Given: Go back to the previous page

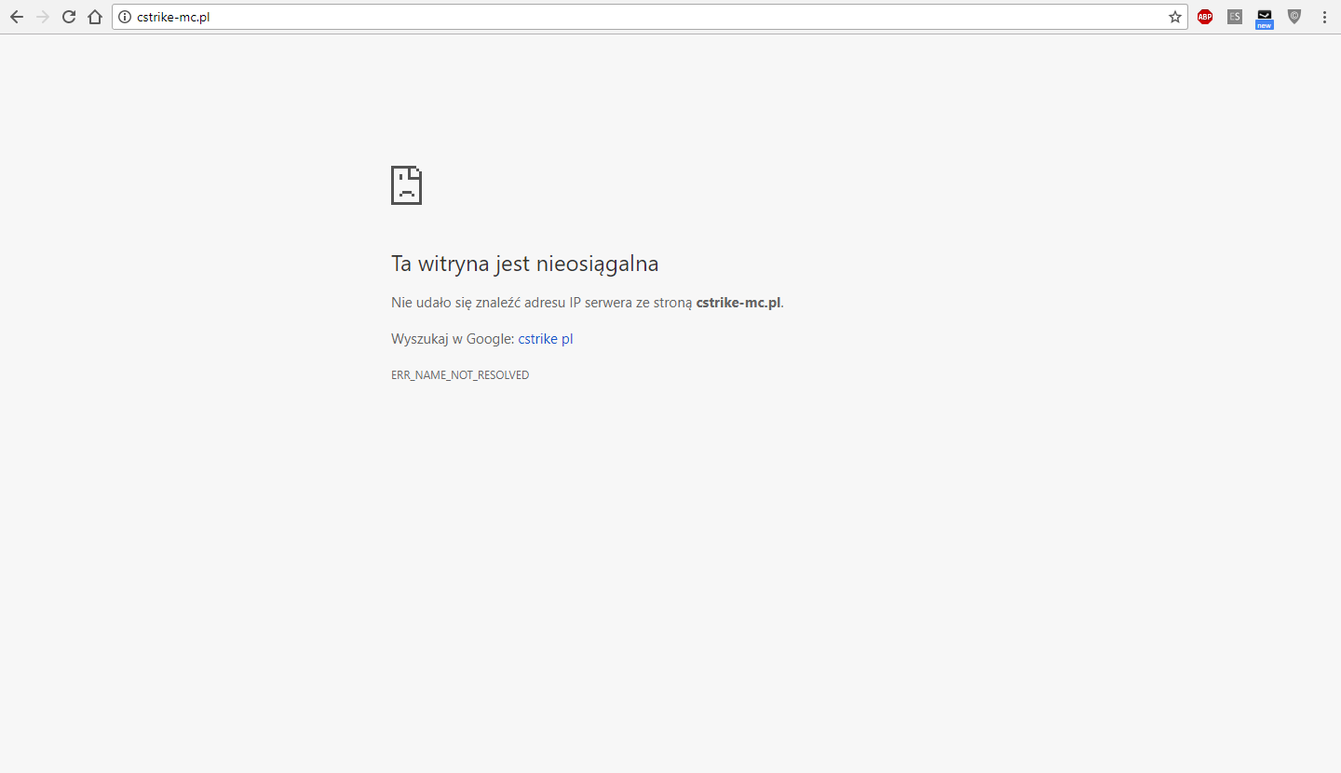Looking at the screenshot, I should (x=17, y=17).
